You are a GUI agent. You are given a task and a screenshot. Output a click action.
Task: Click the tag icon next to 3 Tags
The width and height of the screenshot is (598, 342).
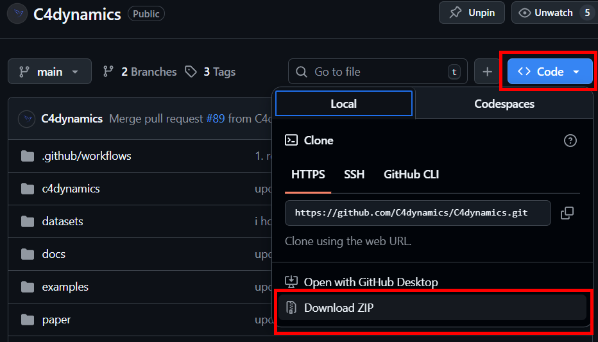tap(191, 71)
